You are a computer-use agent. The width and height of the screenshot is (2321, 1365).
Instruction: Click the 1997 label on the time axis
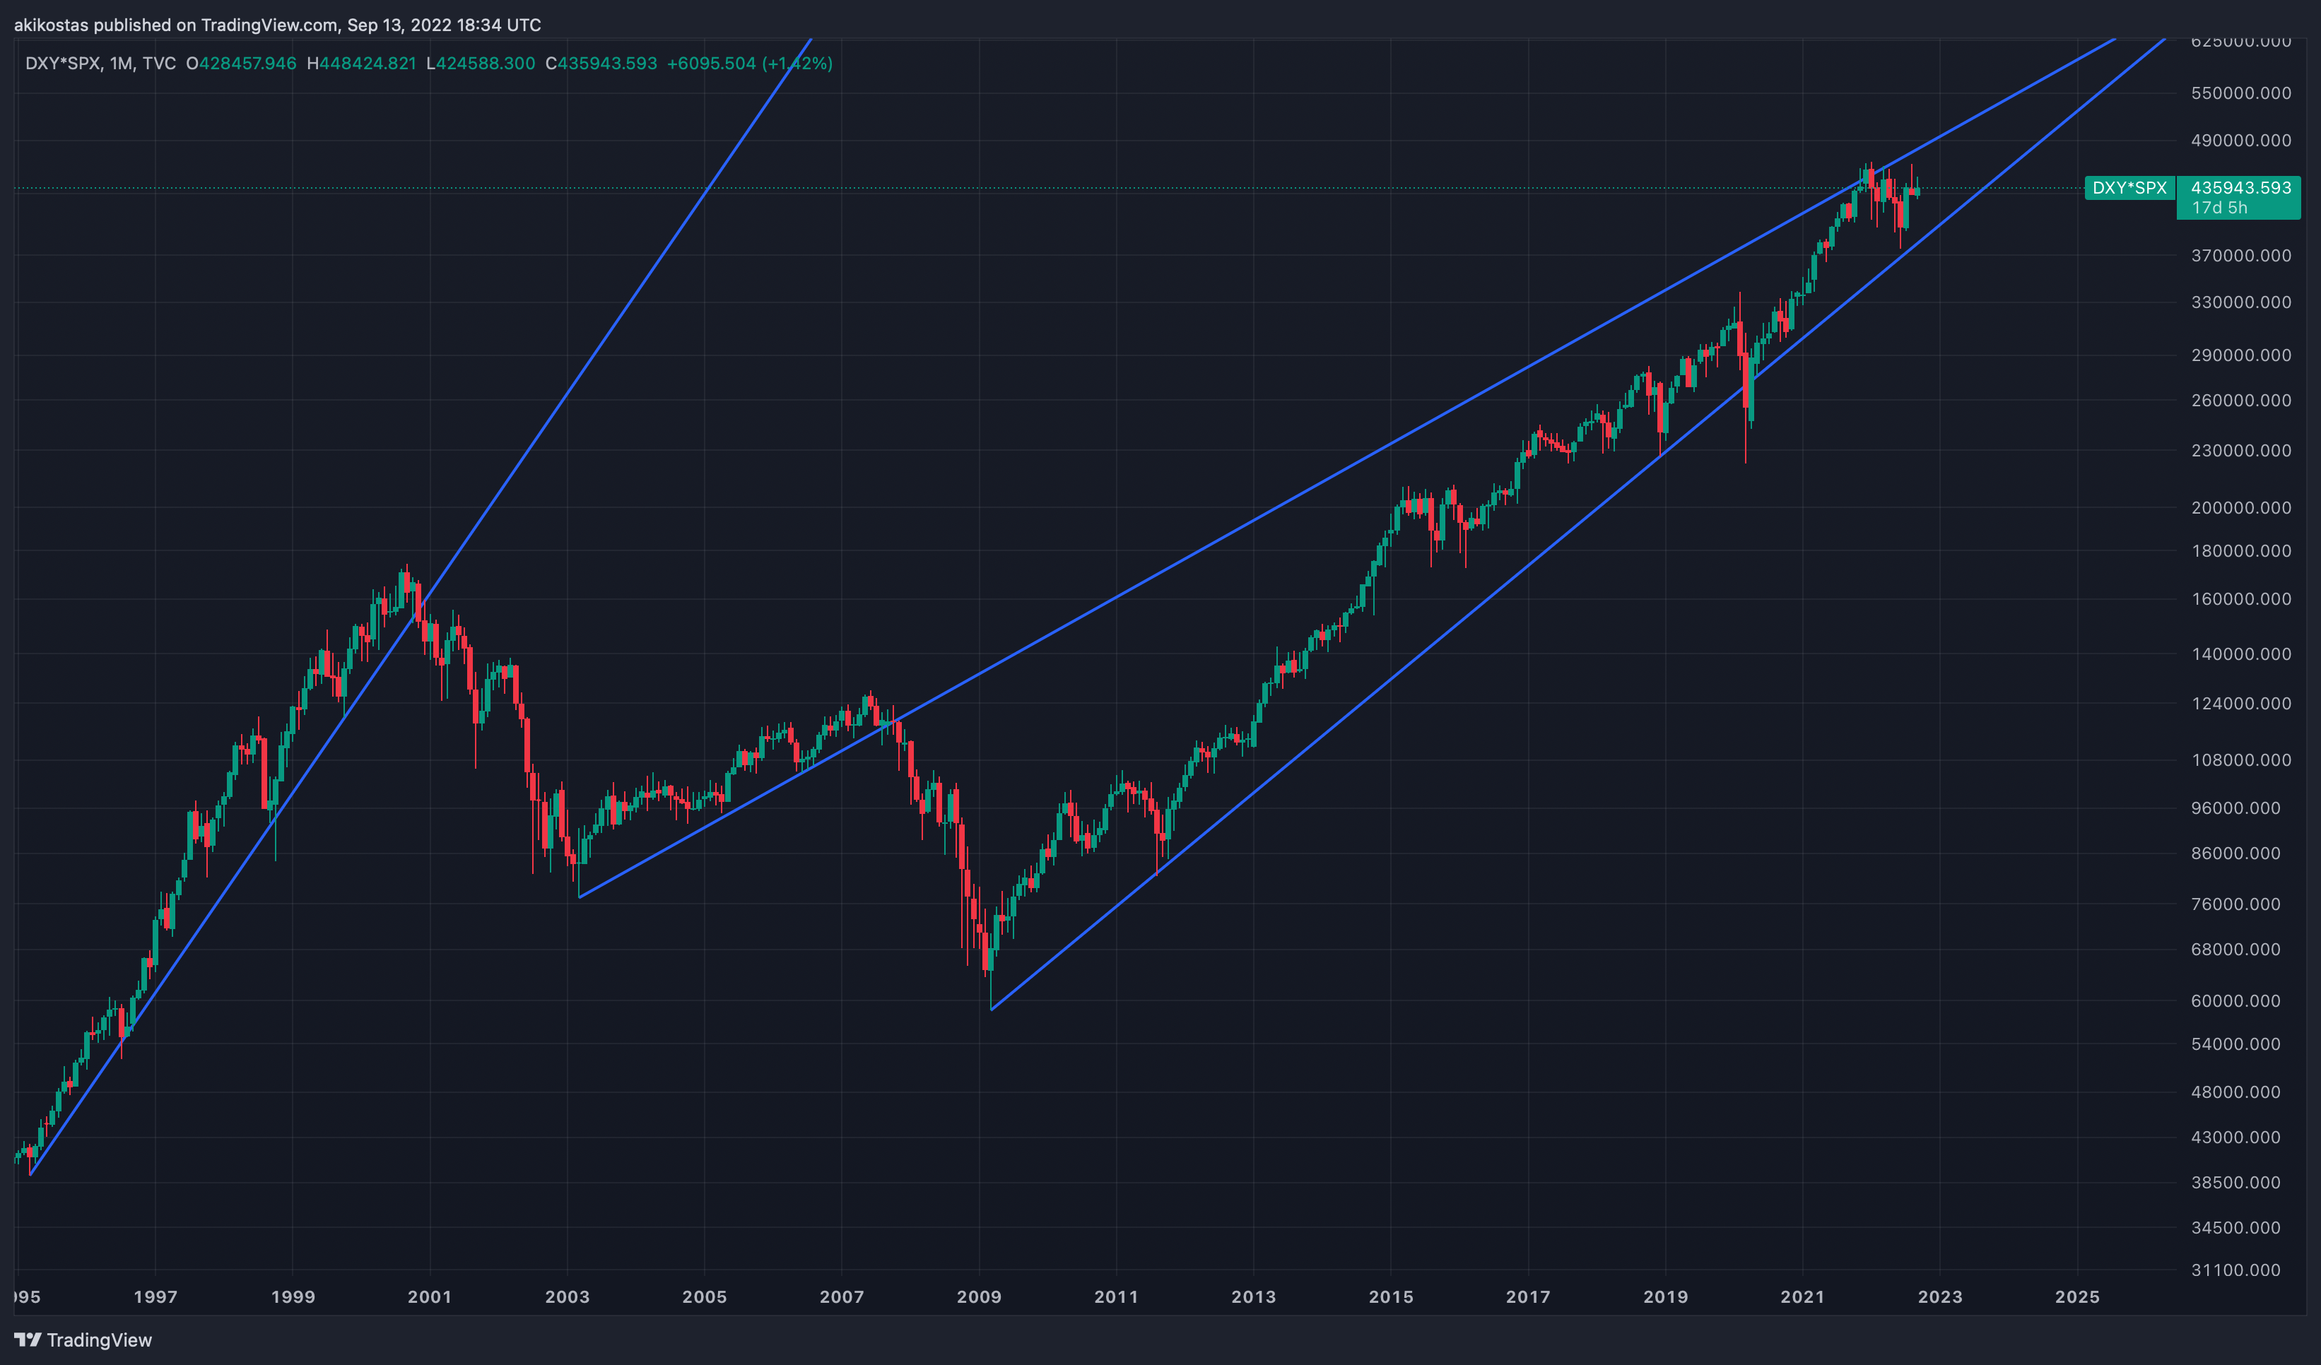point(155,1297)
